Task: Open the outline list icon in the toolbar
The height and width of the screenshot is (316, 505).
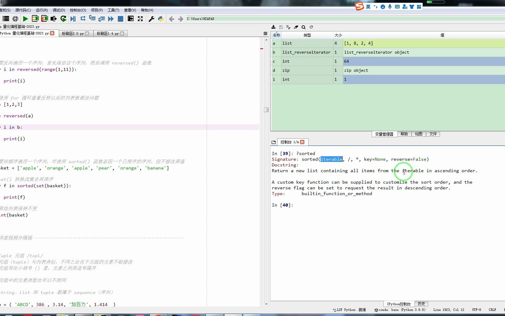Action: (x=6, y=19)
